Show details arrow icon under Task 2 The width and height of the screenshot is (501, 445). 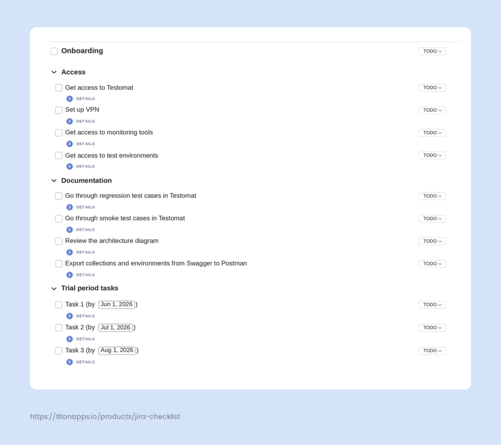click(x=69, y=339)
